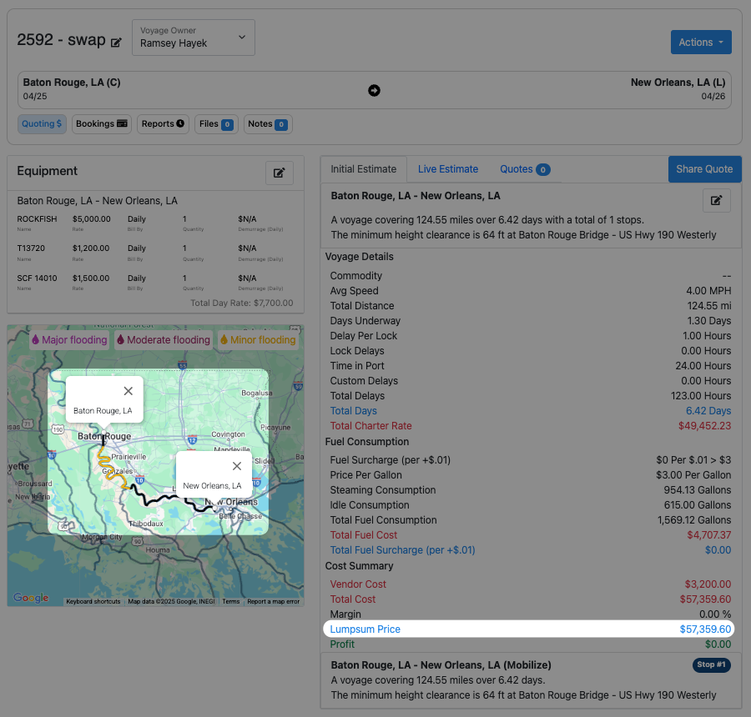Toggle Major flooding map layer
The height and width of the screenshot is (717, 751).
(x=69, y=340)
